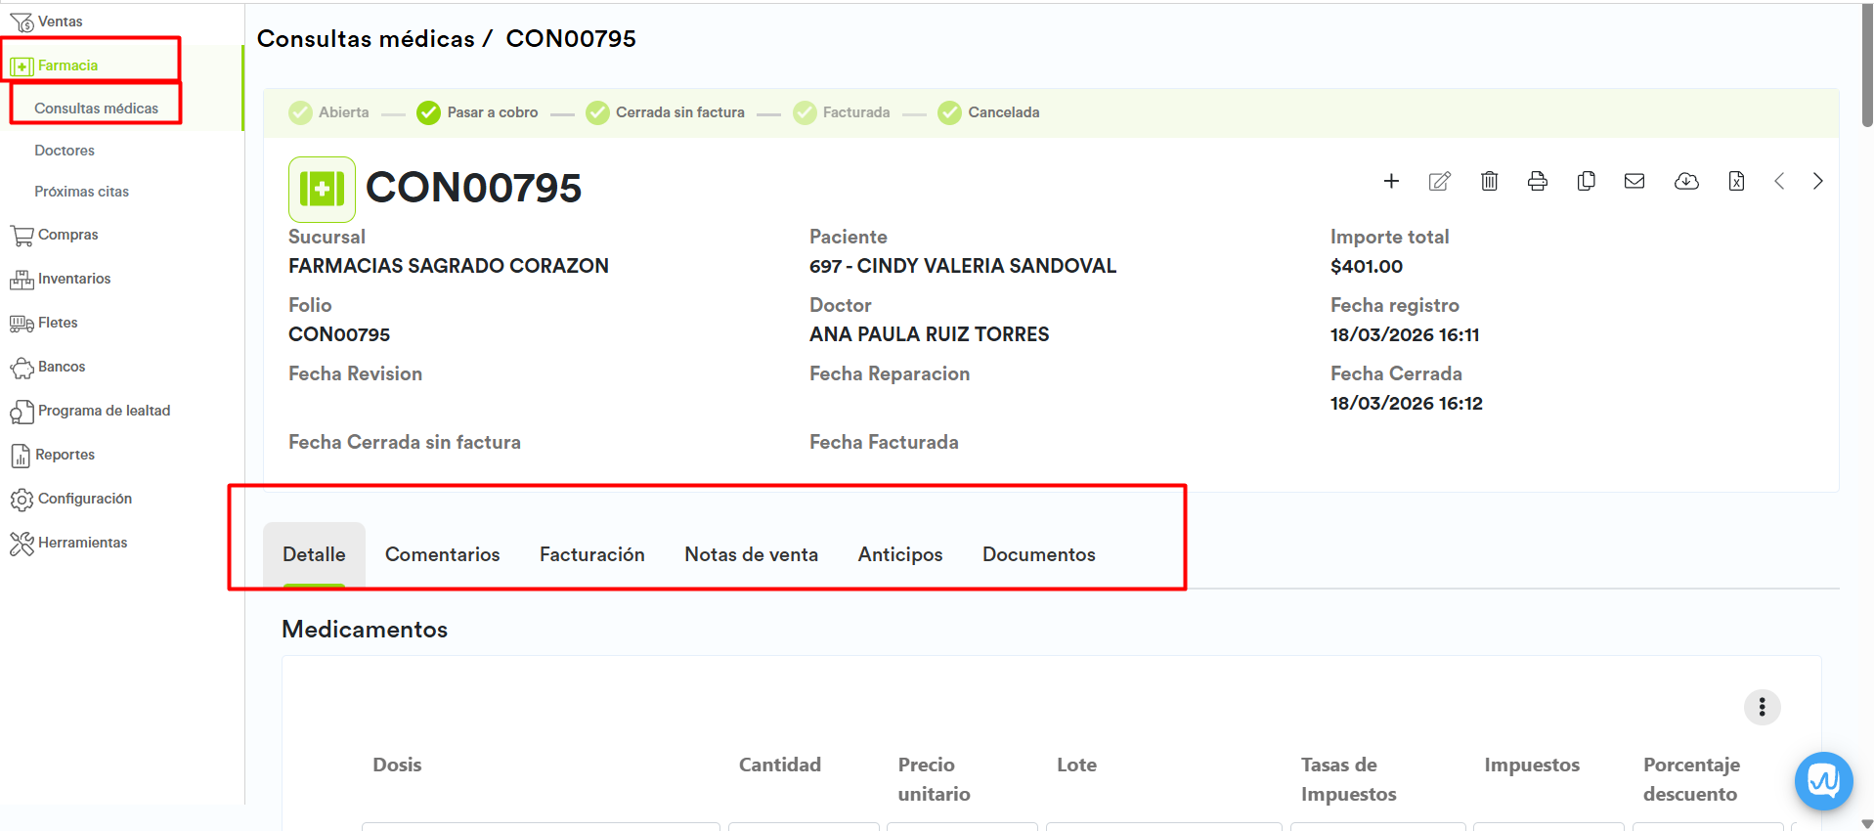The width and height of the screenshot is (1874, 831).
Task: Open Consultas médicas submenu item
Action: pos(96,109)
